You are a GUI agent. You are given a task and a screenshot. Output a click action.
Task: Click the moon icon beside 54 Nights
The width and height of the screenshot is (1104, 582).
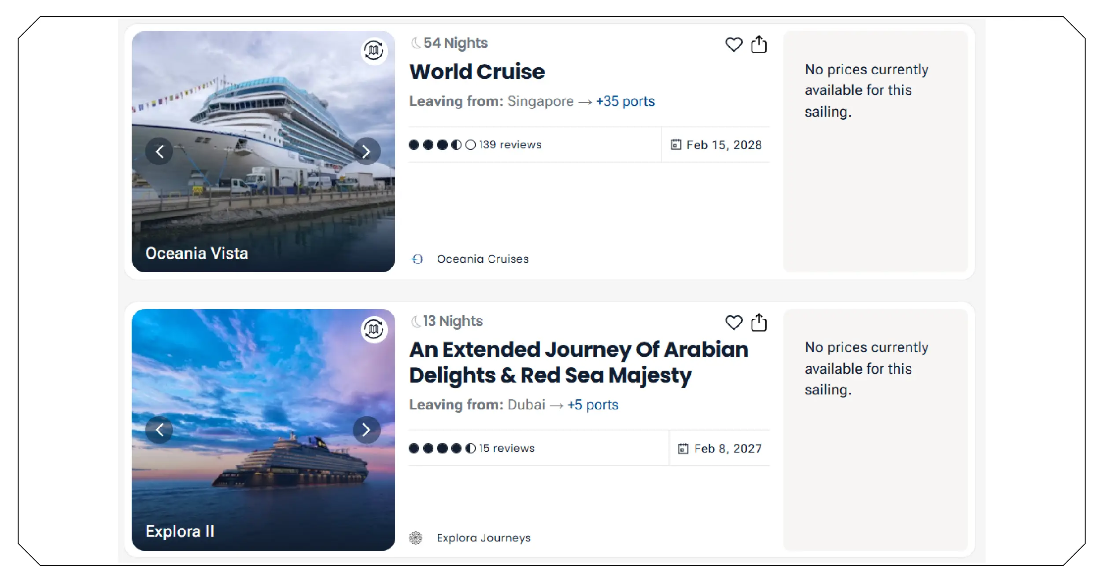pyautogui.click(x=416, y=42)
